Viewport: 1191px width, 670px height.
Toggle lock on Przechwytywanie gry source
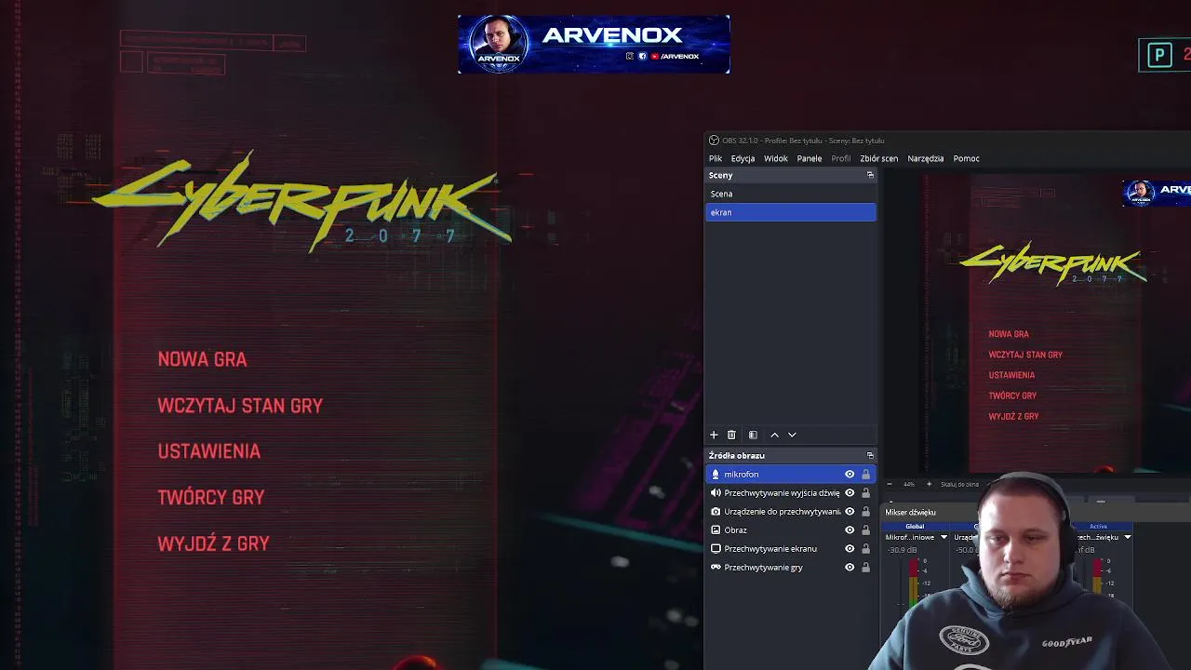(x=865, y=568)
